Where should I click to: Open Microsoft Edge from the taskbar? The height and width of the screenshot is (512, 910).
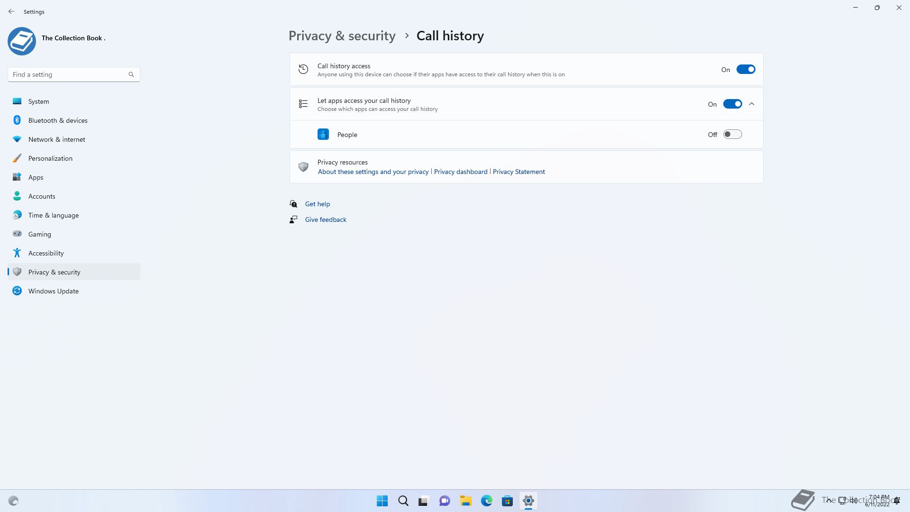[486, 501]
